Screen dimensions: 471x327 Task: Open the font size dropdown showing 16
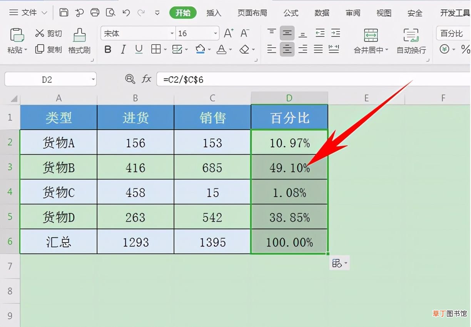point(215,33)
